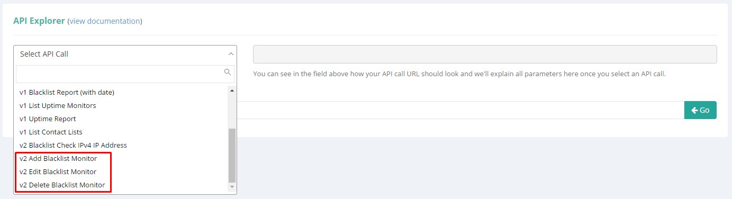Screen dimensions: 732x199
Task: Click the green Go button
Action: coord(700,110)
